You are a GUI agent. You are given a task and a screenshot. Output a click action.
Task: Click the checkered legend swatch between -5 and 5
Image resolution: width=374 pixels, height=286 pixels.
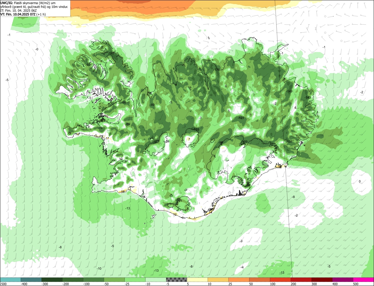pyautogui.click(x=176, y=280)
